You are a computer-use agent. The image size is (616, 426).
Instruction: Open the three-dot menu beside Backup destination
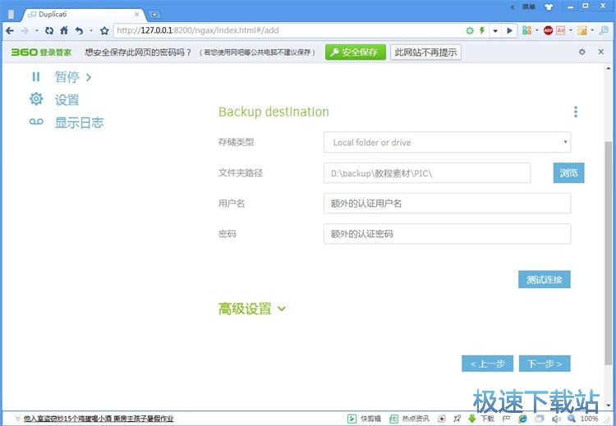576,112
